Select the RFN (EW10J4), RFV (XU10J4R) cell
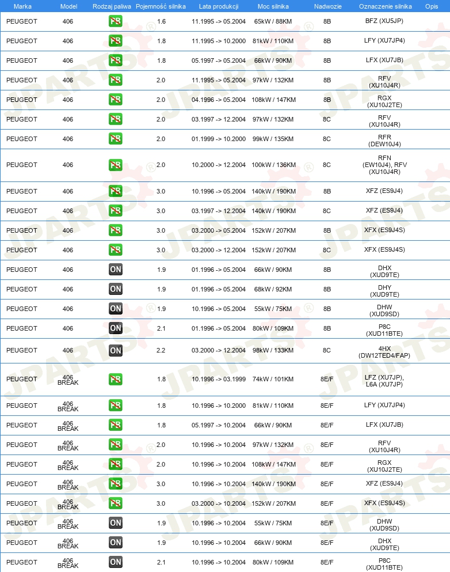 [384, 165]
